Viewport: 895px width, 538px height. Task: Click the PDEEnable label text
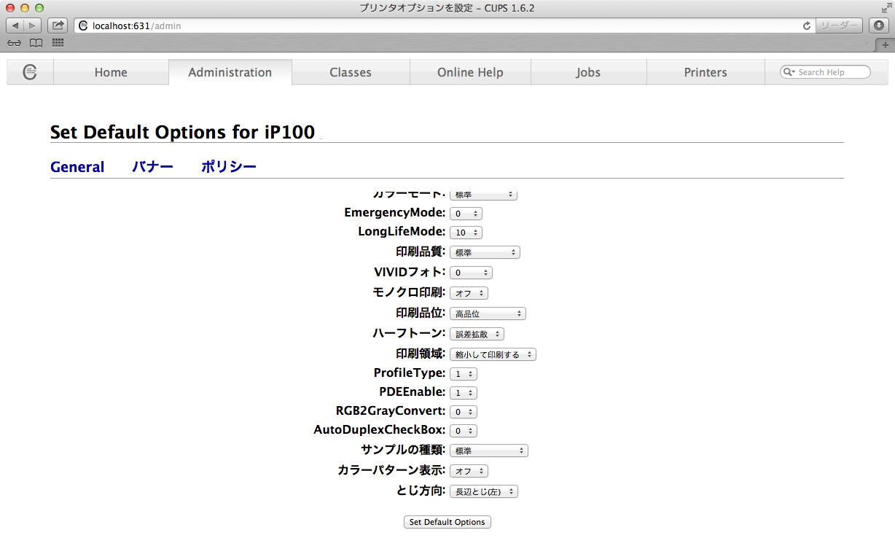point(413,391)
